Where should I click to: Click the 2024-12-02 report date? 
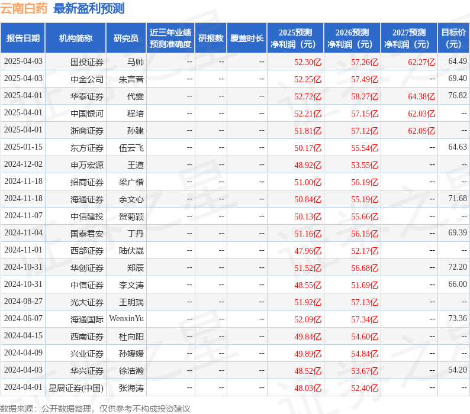coord(23,164)
